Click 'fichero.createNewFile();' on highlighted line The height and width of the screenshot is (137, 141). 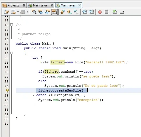tap(62, 90)
